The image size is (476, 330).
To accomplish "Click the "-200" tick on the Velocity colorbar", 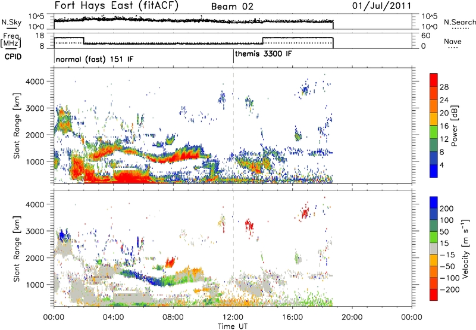I will [x=449, y=289].
